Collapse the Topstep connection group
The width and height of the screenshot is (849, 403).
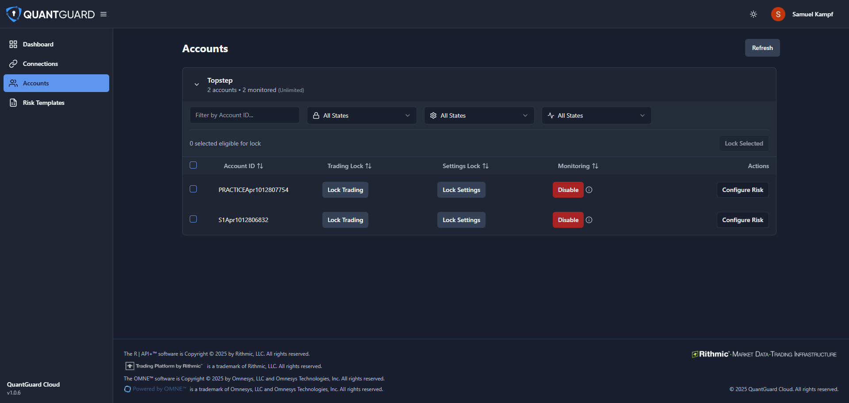(197, 84)
